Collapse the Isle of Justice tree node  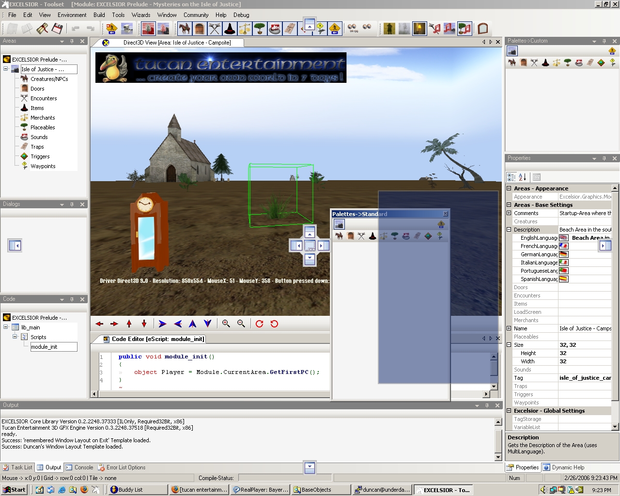[6, 69]
